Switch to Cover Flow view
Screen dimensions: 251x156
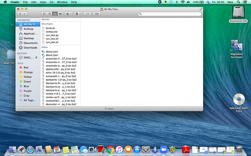[x=60, y=14]
